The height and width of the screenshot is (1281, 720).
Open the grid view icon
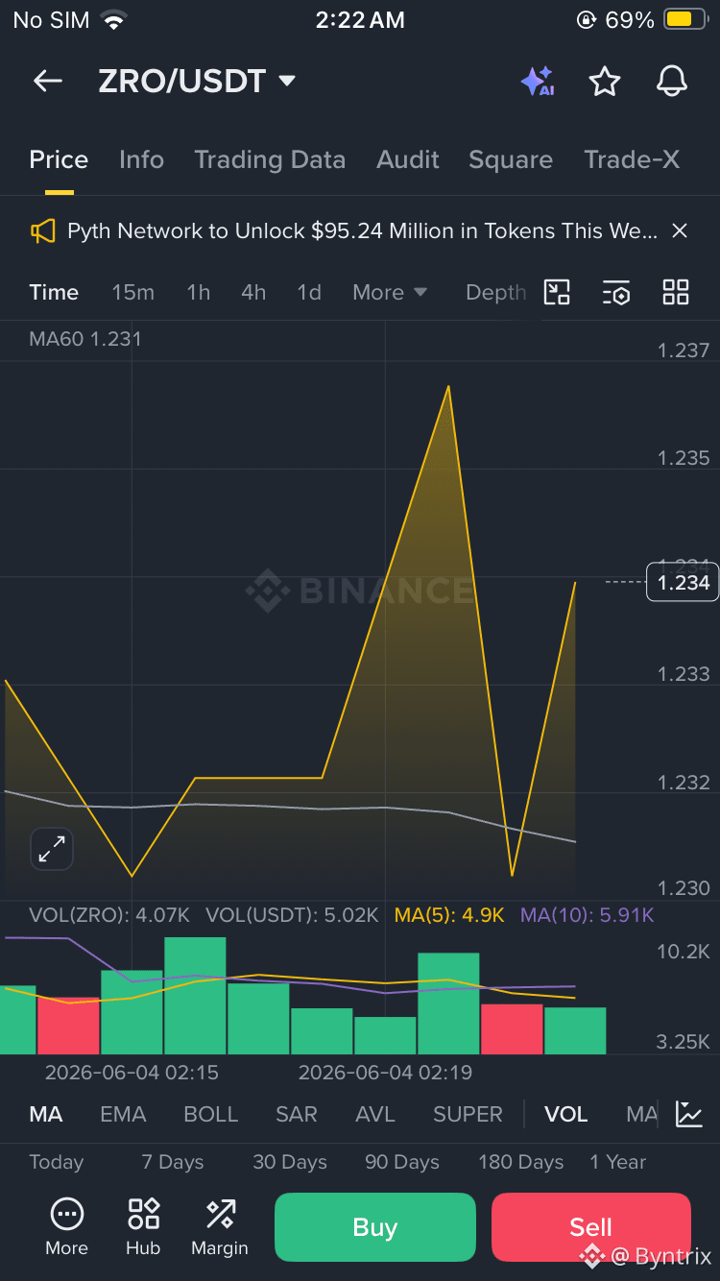coord(676,292)
